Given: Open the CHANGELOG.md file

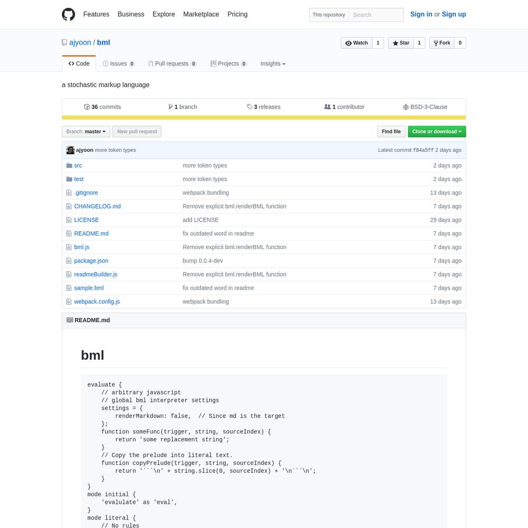Looking at the screenshot, I should (97, 206).
